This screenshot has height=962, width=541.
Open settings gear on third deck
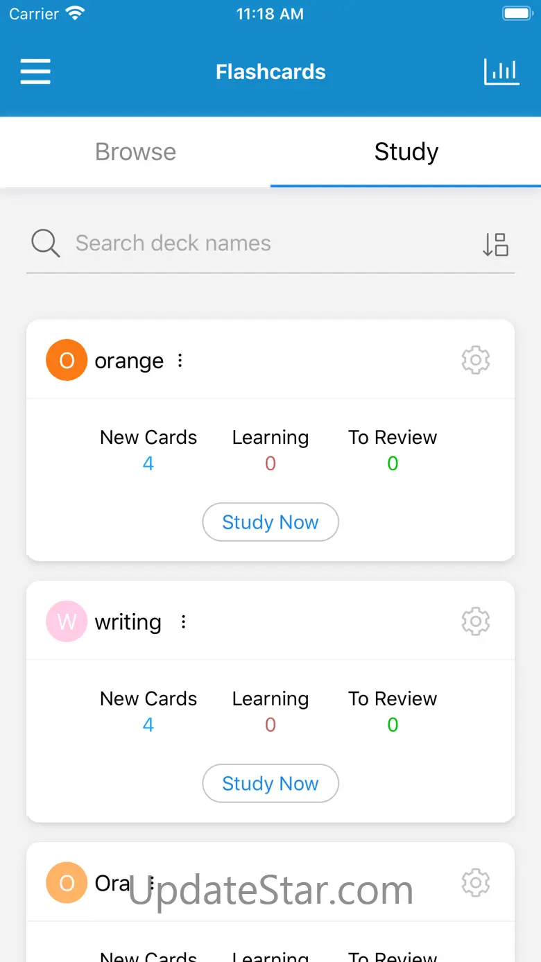click(x=476, y=882)
